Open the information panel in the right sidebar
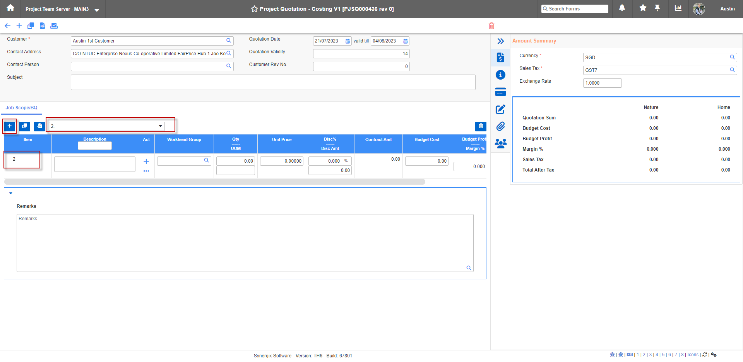The image size is (743, 362). [x=500, y=75]
